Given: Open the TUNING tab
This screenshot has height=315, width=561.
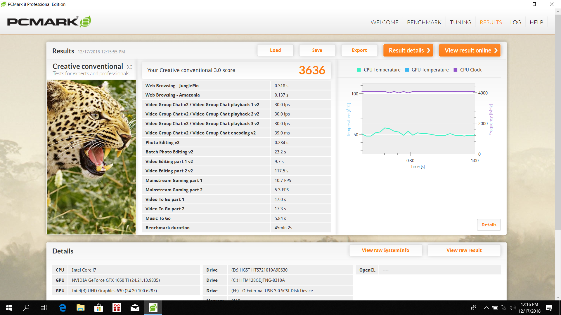Looking at the screenshot, I should click(x=460, y=22).
